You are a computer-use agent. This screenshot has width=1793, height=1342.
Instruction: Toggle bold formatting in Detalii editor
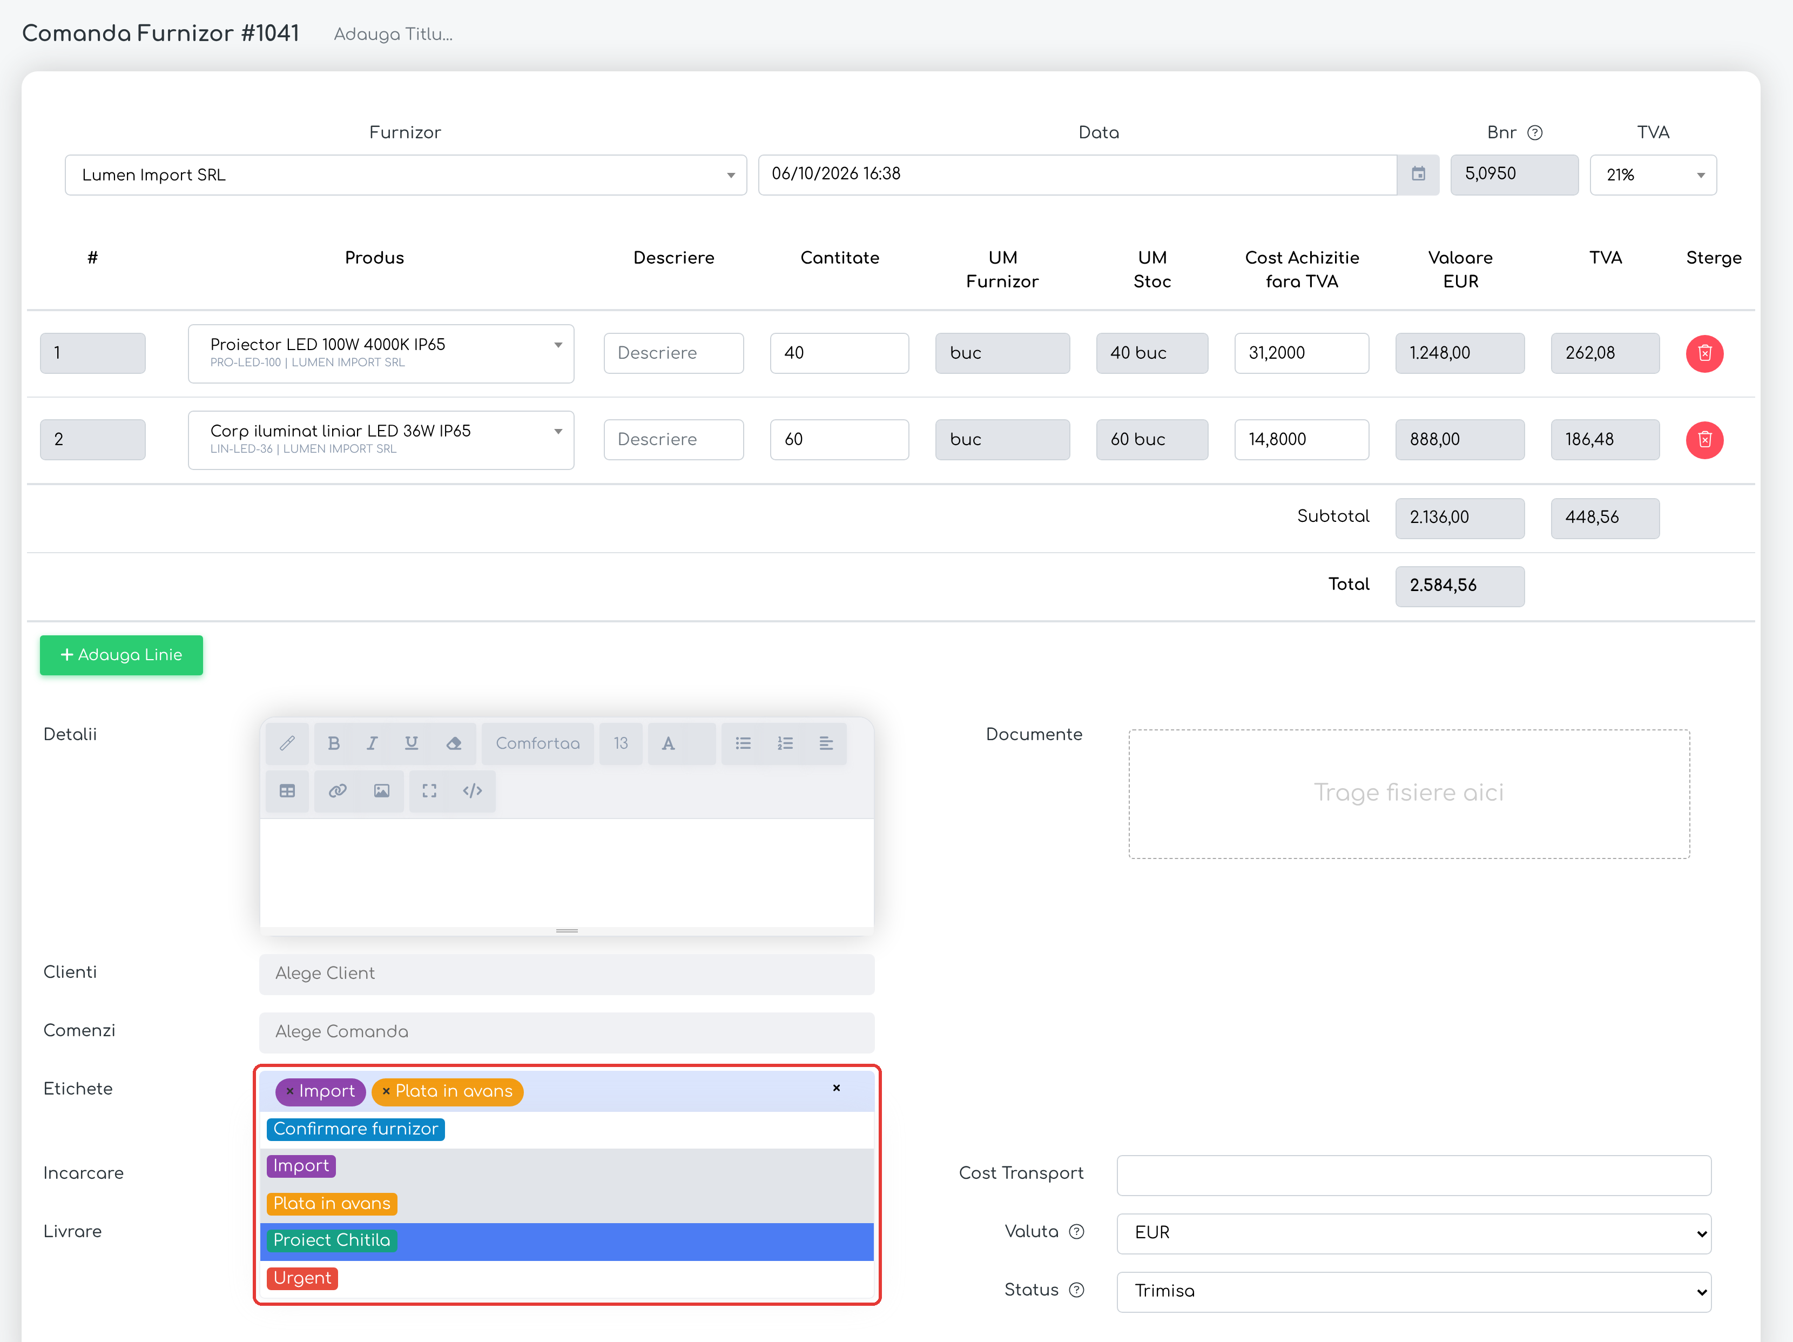point(333,743)
